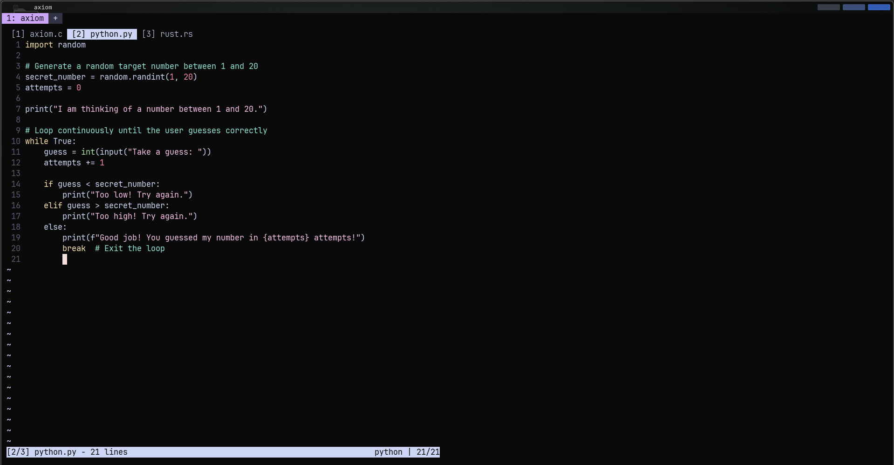Click the print 'Too low! Try again.' line
This screenshot has height=465, width=894.
tap(128, 195)
